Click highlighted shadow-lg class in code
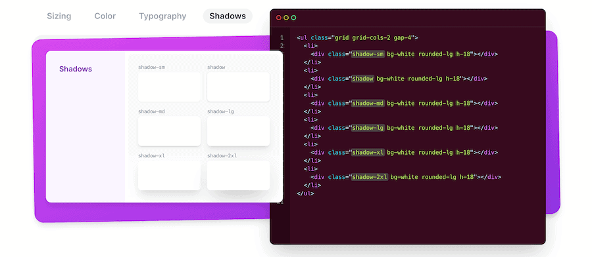The width and height of the screenshot is (592, 257). 368,128
